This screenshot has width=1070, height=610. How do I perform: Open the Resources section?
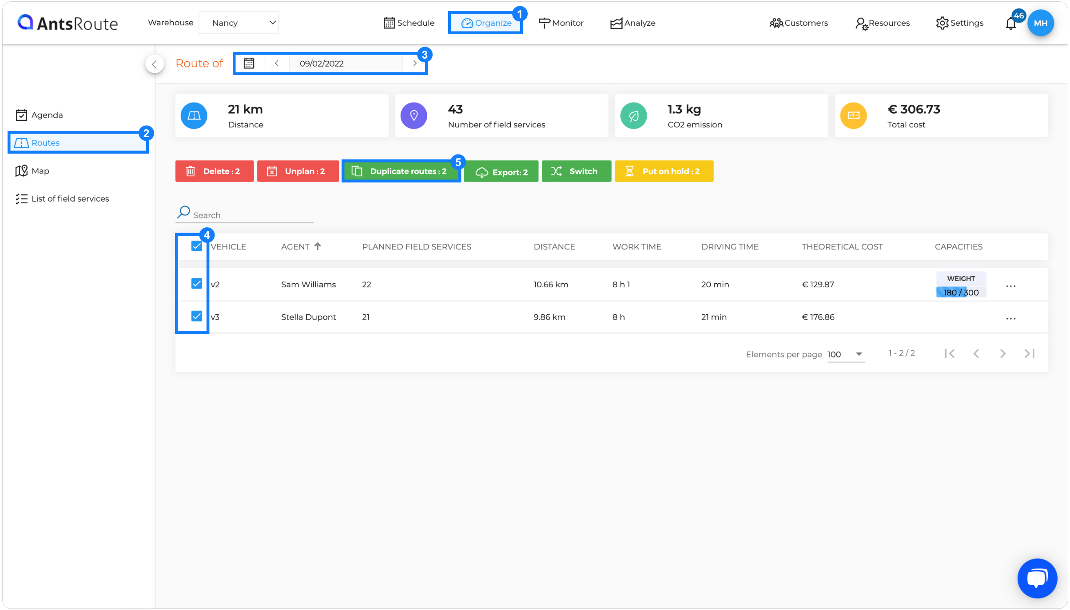coord(883,23)
